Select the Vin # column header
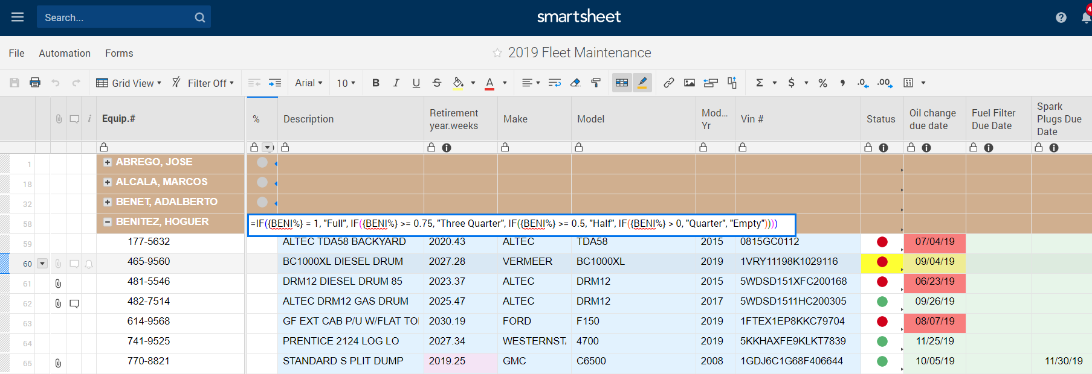Screen dimensions: 1092x374 pyautogui.click(x=798, y=119)
